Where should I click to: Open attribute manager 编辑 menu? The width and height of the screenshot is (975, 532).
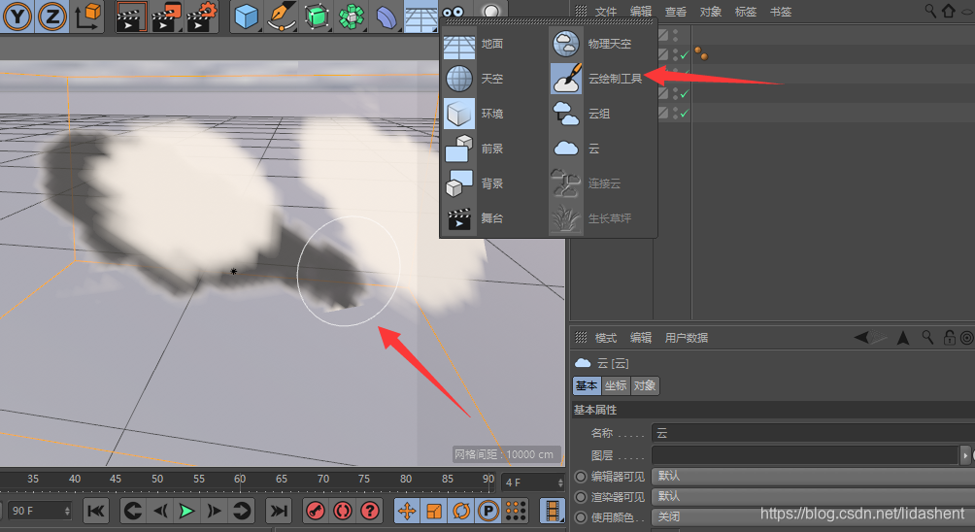click(641, 338)
